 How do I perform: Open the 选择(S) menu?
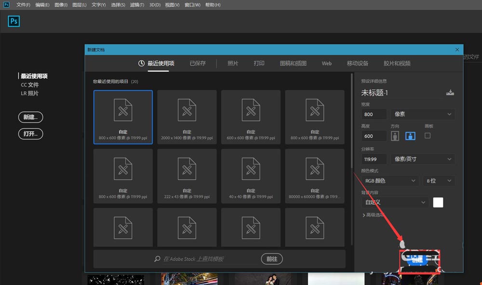(x=118, y=5)
